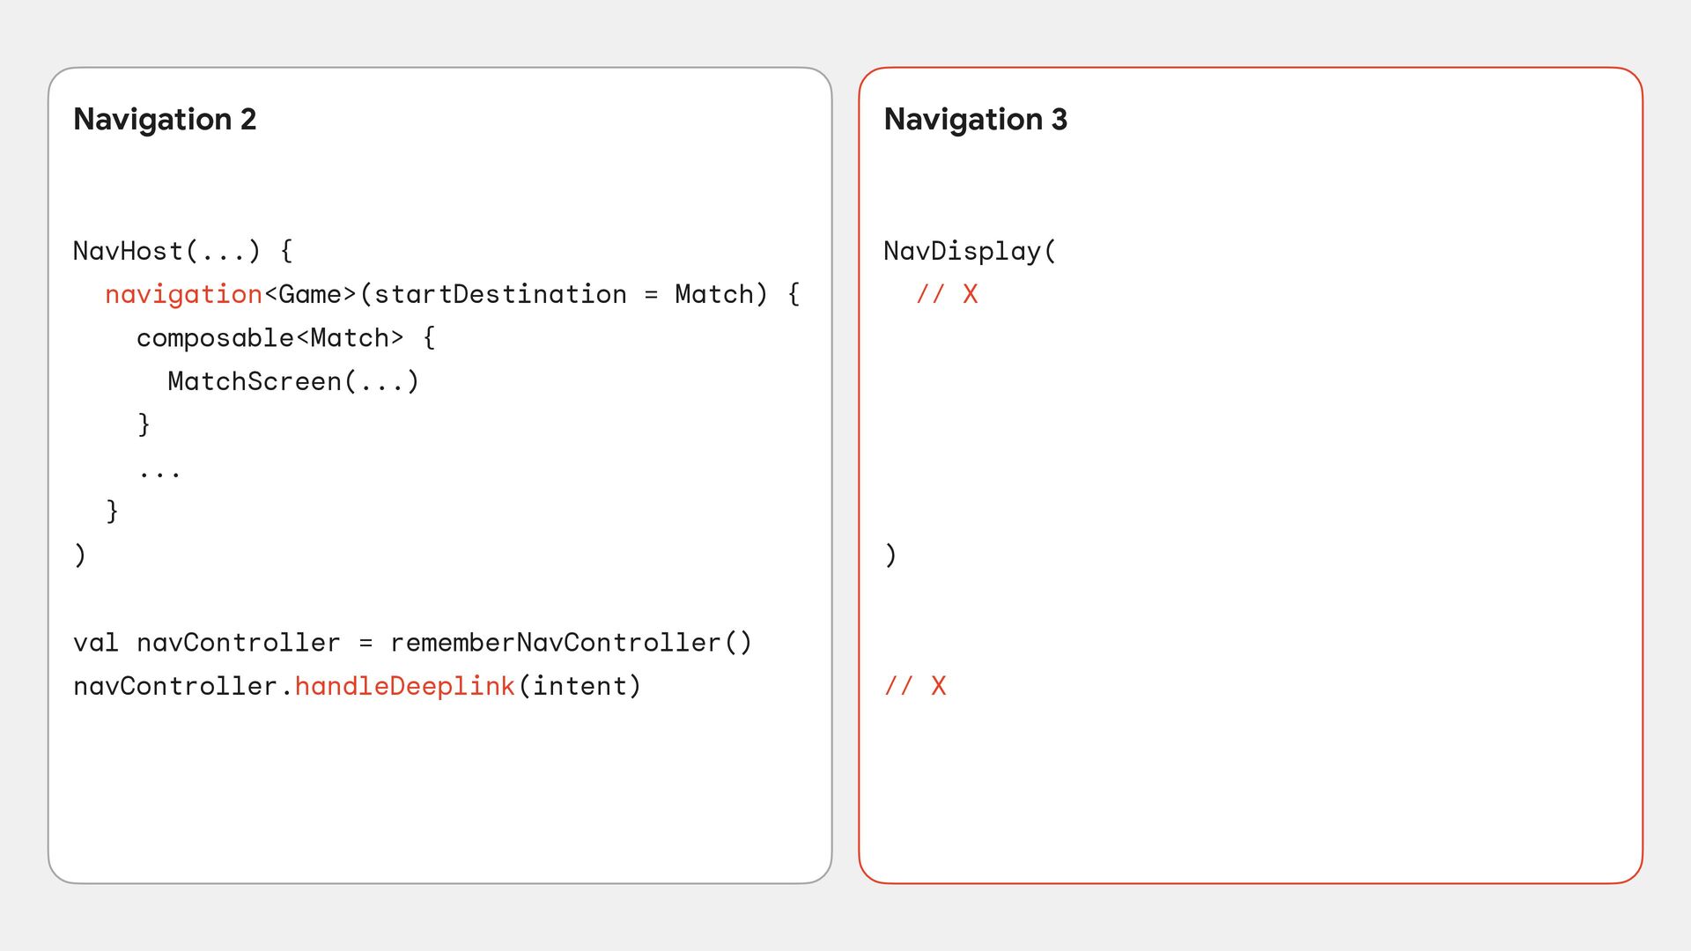Image resolution: width=1691 pixels, height=951 pixels.
Task: Click the "Navigation 3" heading
Action: coord(975,119)
